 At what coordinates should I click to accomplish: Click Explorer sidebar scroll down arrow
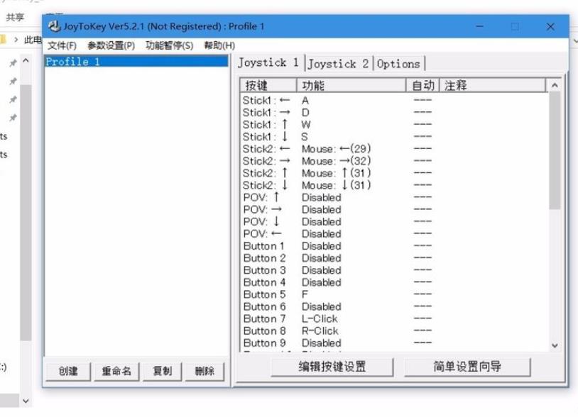[x=26, y=401]
